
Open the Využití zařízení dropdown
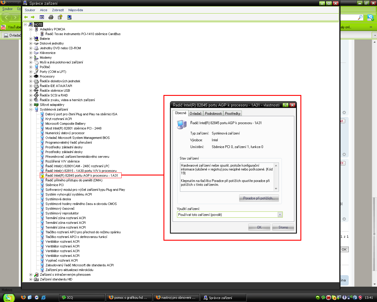[280, 215]
